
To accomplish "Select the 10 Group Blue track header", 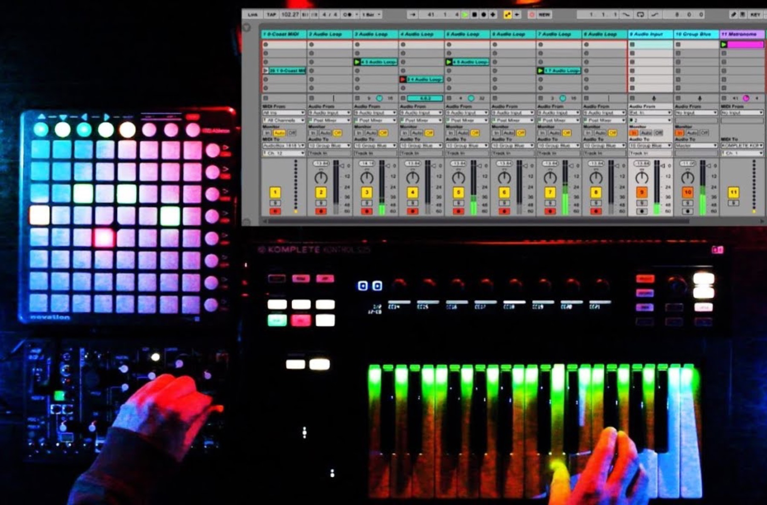I will click(x=696, y=34).
